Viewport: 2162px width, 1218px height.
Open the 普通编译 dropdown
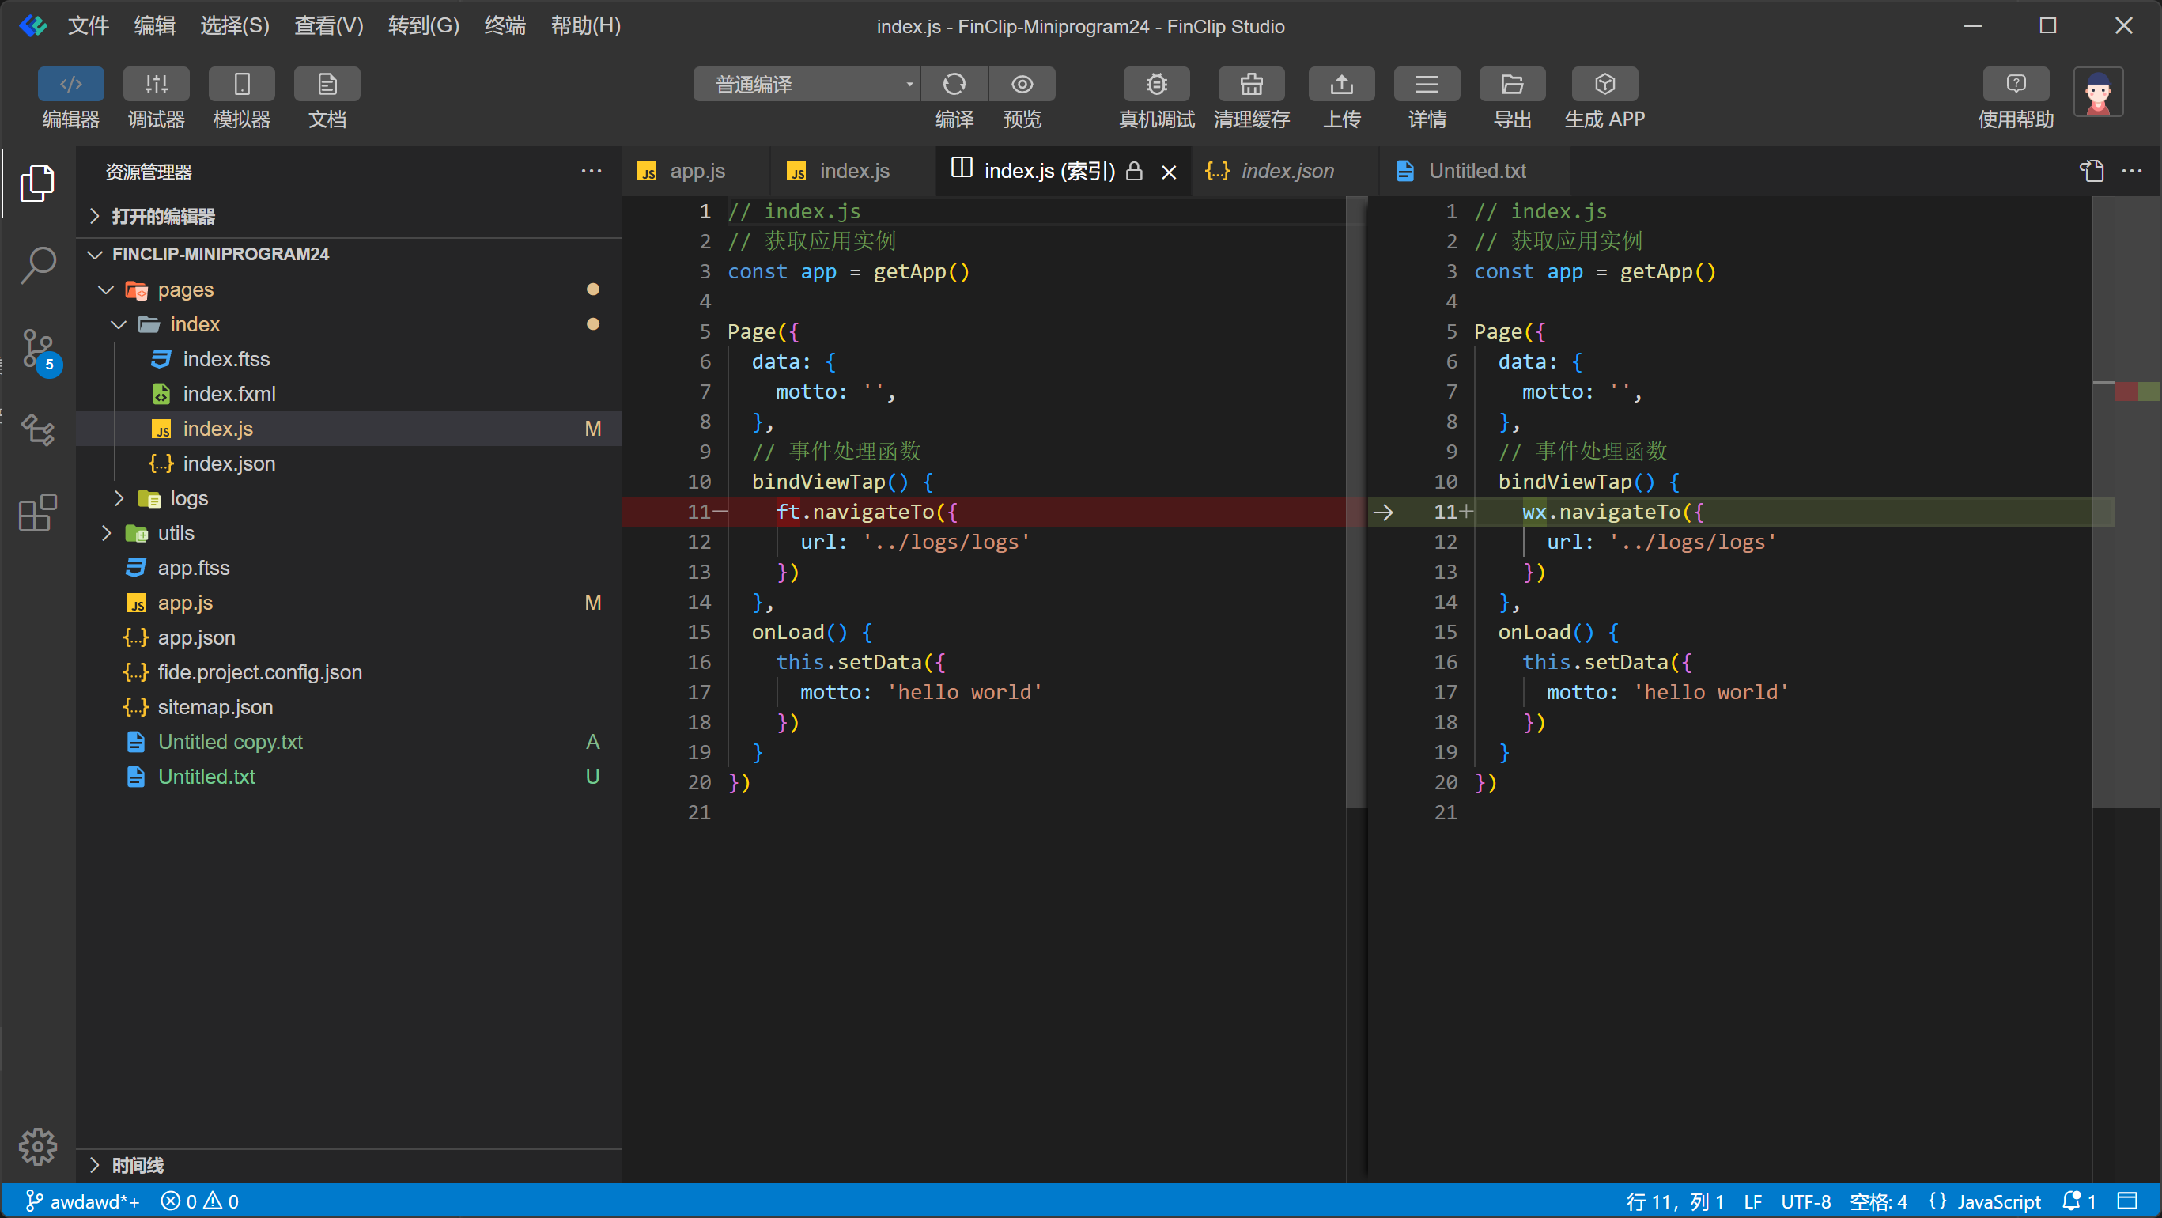point(806,84)
